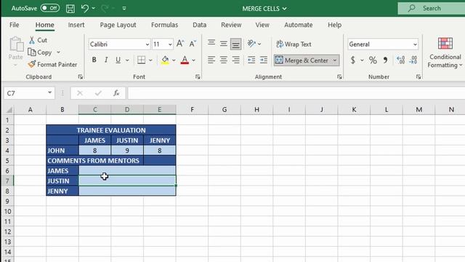Select TRAINEE EVALUATION merged cell
Screen dimensions: 465x262
tap(111, 130)
